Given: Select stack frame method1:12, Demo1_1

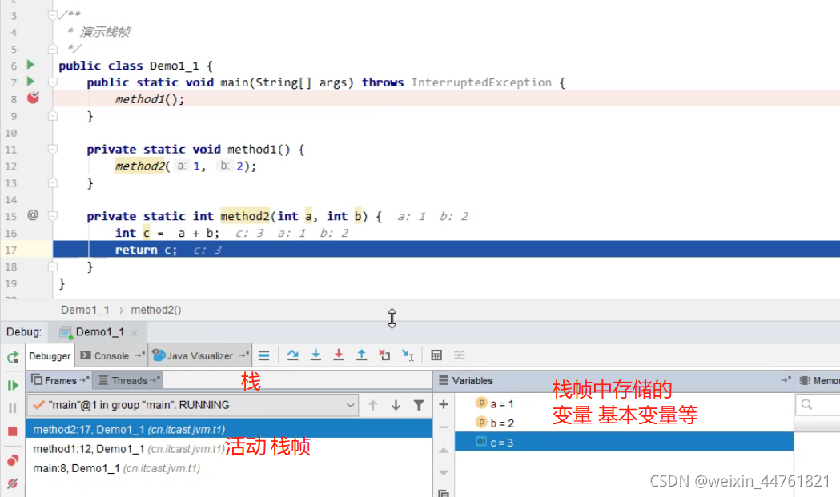Looking at the screenshot, I should [x=229, y=449].
